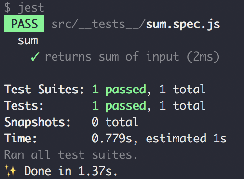This screenshot has width=244, height=179.
Task: Click the returns sum of input test
Action: (x=112, y=57)
